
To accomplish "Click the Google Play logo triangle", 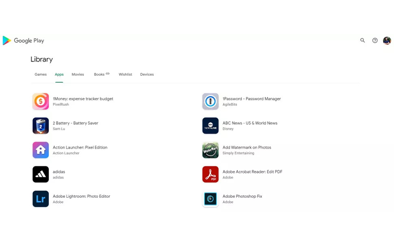I will [x=6, y=40].
